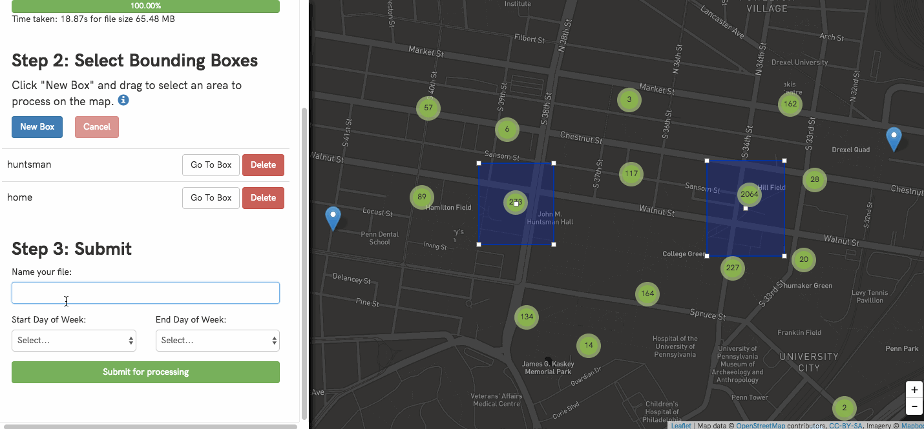Click the blue map pin near Drexel Quad

(x=894, y=139)
